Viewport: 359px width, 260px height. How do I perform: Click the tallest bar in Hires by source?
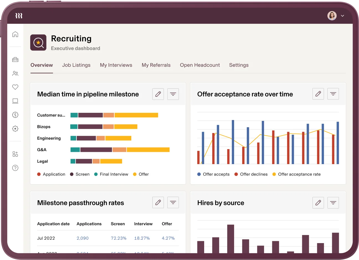[231, 239]
